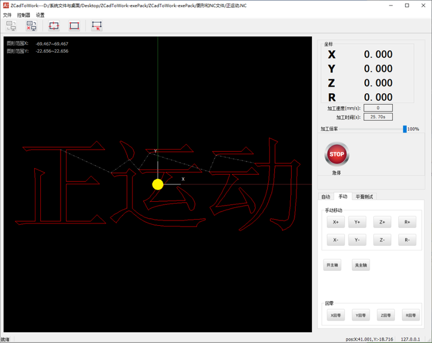432x343 pixels.
Task: Click the 加工倍率 slider handle
Action: click(x=405, y=129)
